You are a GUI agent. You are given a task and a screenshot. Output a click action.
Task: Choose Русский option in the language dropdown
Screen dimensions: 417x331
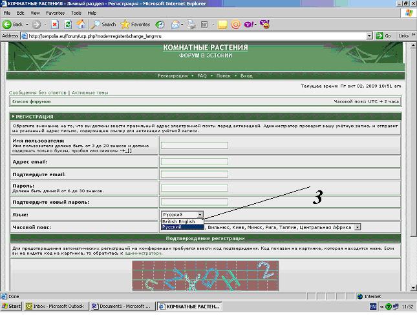tap(178, 227)
